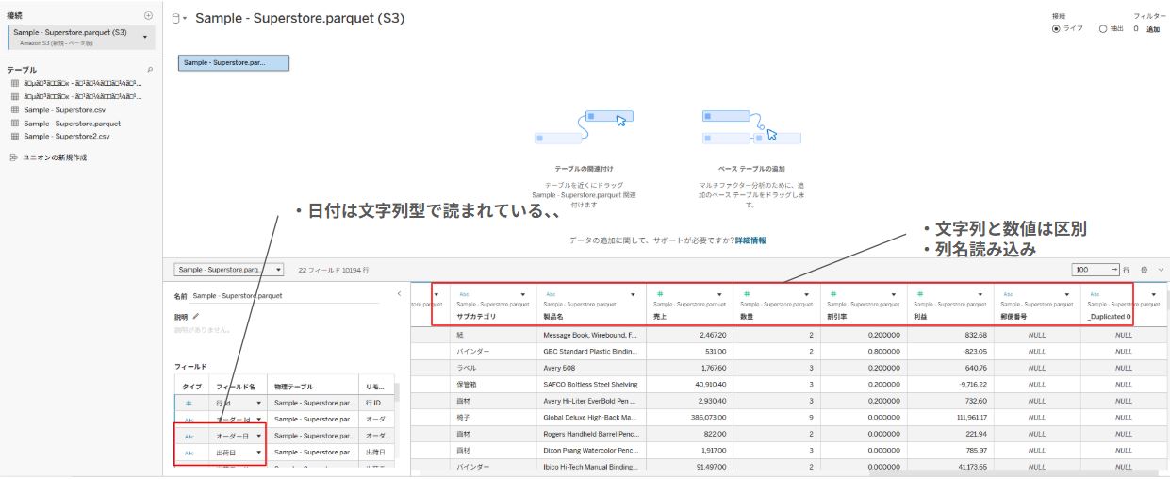Click 利益 cell -9,716.22
1170x479 pixels.
(x=950, y=384)
